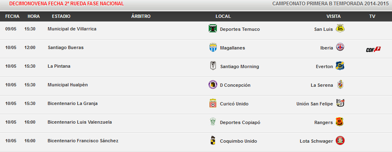The image size is (392, 152).
Task: Select the Coquimbo Unido team name
Action: (238, 141)
